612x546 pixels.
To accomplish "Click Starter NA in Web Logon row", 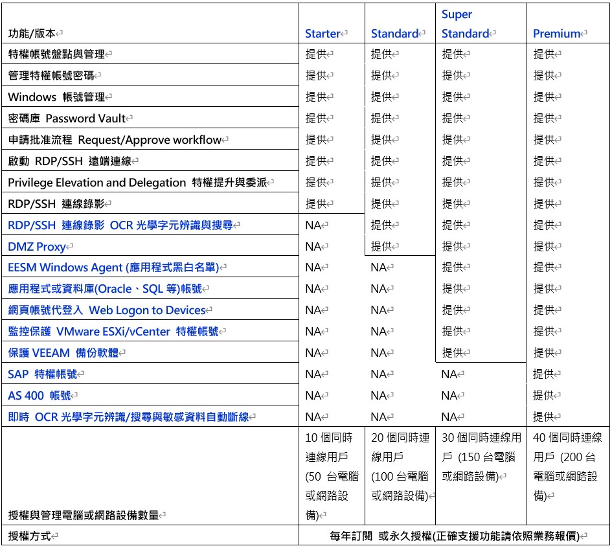I will (x=313, y=310).
